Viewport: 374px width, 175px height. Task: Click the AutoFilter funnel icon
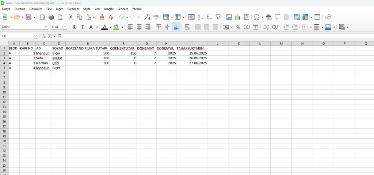pyautogui.click(x=218, y=17)
